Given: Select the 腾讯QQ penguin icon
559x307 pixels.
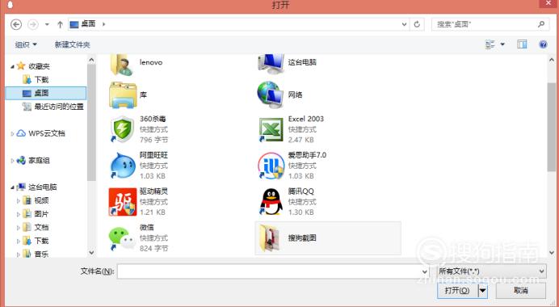Looking at the screenshot, I should [271, 202].
